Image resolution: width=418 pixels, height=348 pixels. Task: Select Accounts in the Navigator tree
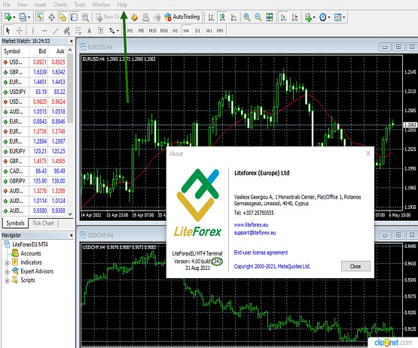click(31, 253)
